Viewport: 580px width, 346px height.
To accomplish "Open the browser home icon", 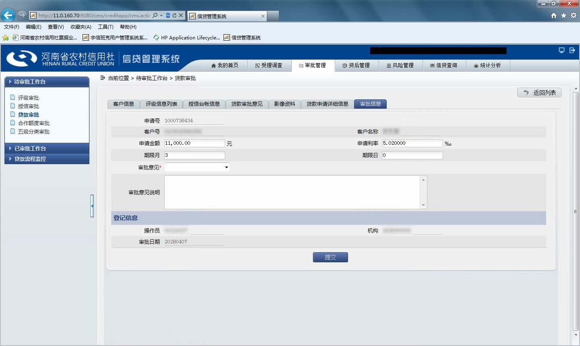I will pos(554,15).
